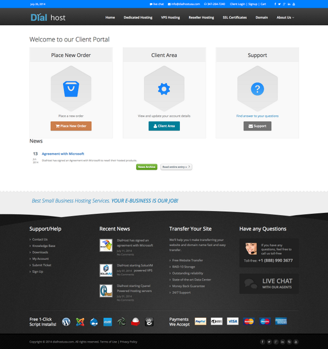Click the Visa payment icon
Viewport: 328px width, 349px height.
click(x=232, y=322)
